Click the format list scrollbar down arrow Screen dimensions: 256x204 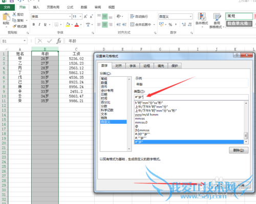tap(246, 142)
